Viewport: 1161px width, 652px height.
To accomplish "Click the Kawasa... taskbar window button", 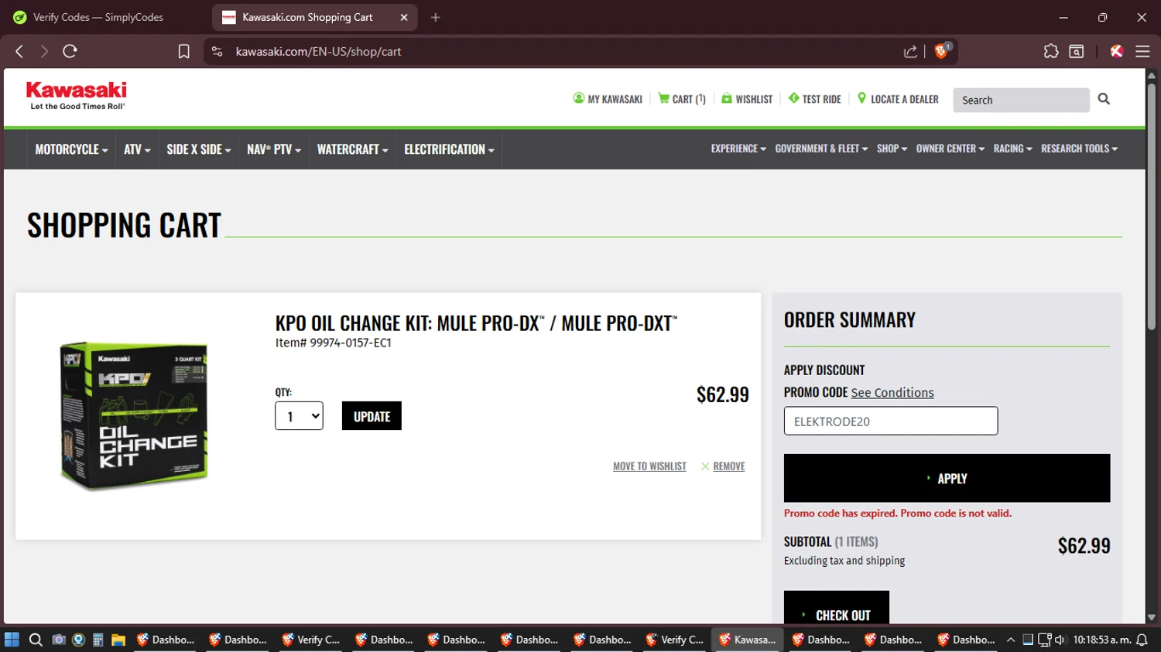I will (x=748, y=640).
